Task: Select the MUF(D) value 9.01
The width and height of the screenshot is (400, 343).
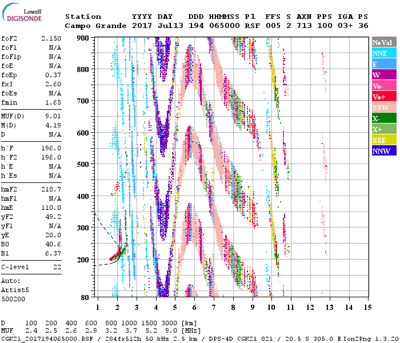Action: click(x=53, y=117)
